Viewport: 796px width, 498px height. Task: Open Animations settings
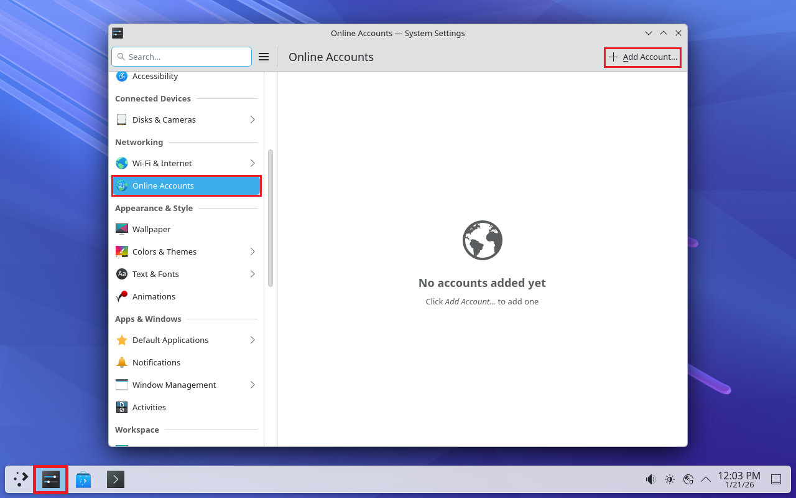154,296
